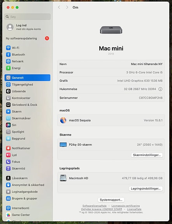Open the Skærm display icon
This screenshot has height=224, width=172.
pyautogui.click(x=8, y=111)
